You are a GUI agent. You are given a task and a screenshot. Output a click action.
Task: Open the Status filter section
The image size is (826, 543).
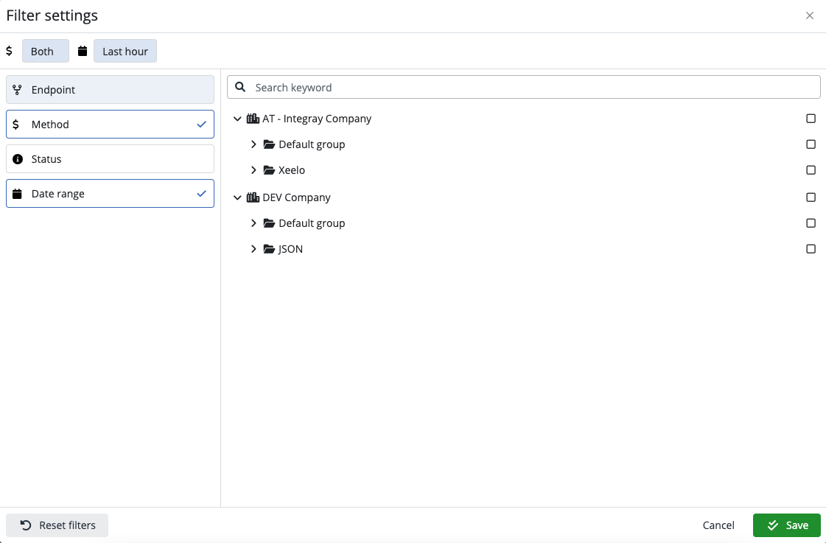click(109, 158)
